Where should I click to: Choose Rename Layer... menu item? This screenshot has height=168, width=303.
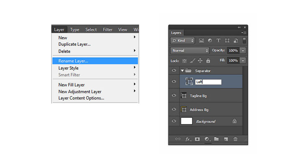point(95,61)
